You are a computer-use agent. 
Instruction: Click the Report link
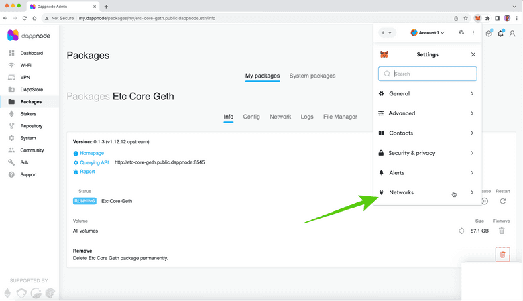pyautogui.click(x=87, y=172)
